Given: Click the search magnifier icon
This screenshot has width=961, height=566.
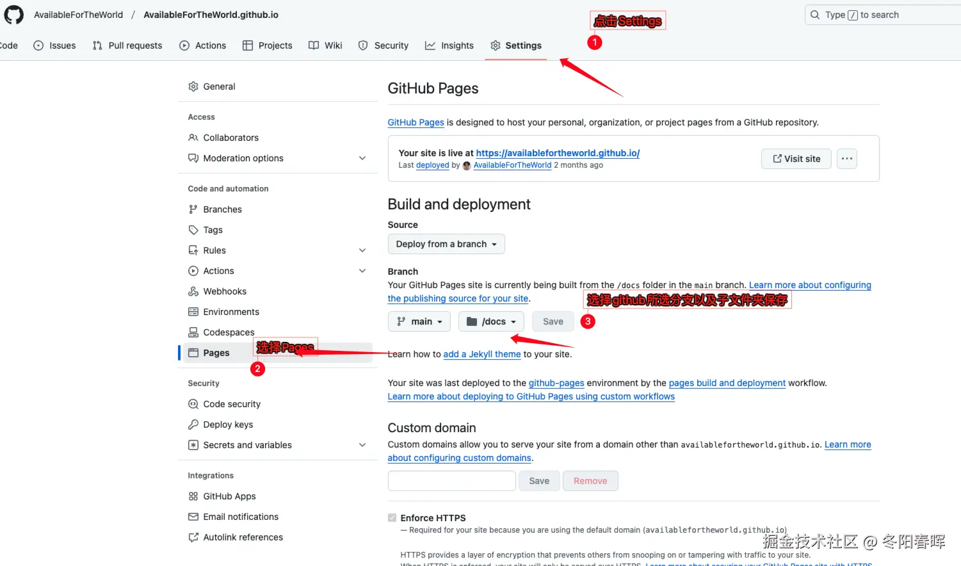Looking at the screenshot, I should [x=815, y=15].
